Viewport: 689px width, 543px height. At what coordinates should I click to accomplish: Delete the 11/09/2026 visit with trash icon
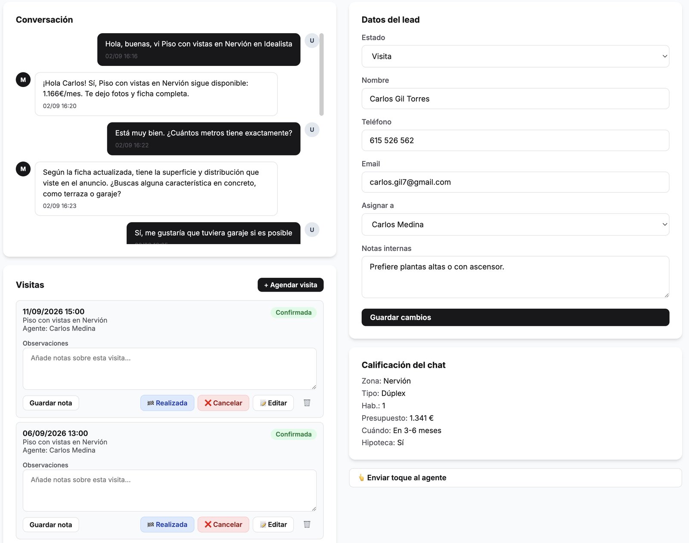(307, 403)
